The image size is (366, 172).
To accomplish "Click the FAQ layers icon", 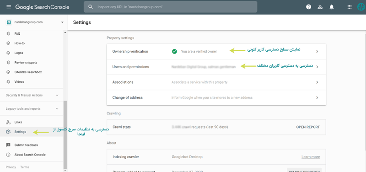I will coord(8,33).
